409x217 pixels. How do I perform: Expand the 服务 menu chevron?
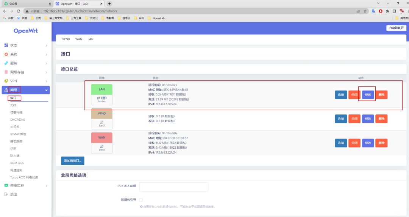[x=47, y=63]
